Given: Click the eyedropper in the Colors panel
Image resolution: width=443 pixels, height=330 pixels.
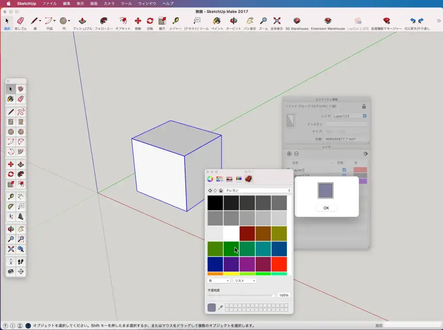Looking at the screenshot, I should point(220,308).
